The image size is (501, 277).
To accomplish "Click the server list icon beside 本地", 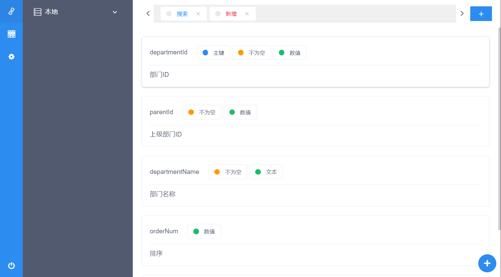I will [37, 12].
